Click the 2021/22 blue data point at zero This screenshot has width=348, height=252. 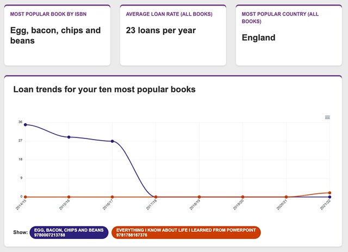pos(330,197)
